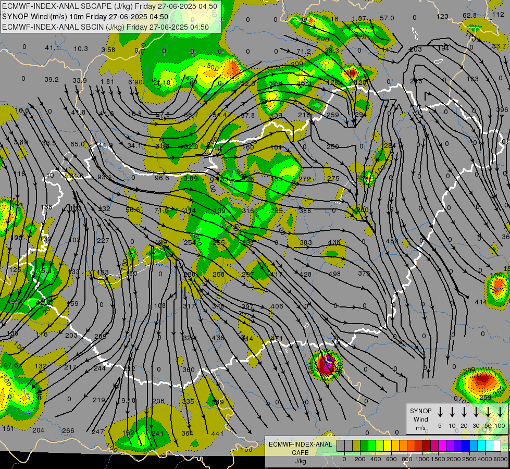
Task: Click the 100 m/s wind arrow in legend
Action: tap(500, 412)
